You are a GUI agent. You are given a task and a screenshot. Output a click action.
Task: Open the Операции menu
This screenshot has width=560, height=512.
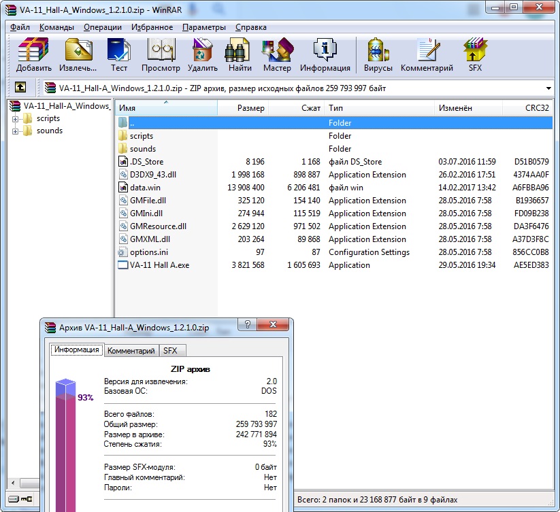pyautogui.click(x=103, y=27)
